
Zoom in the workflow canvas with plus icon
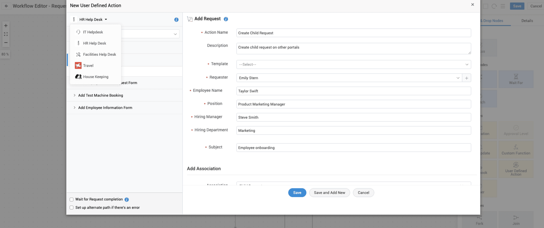click(6, 26)
